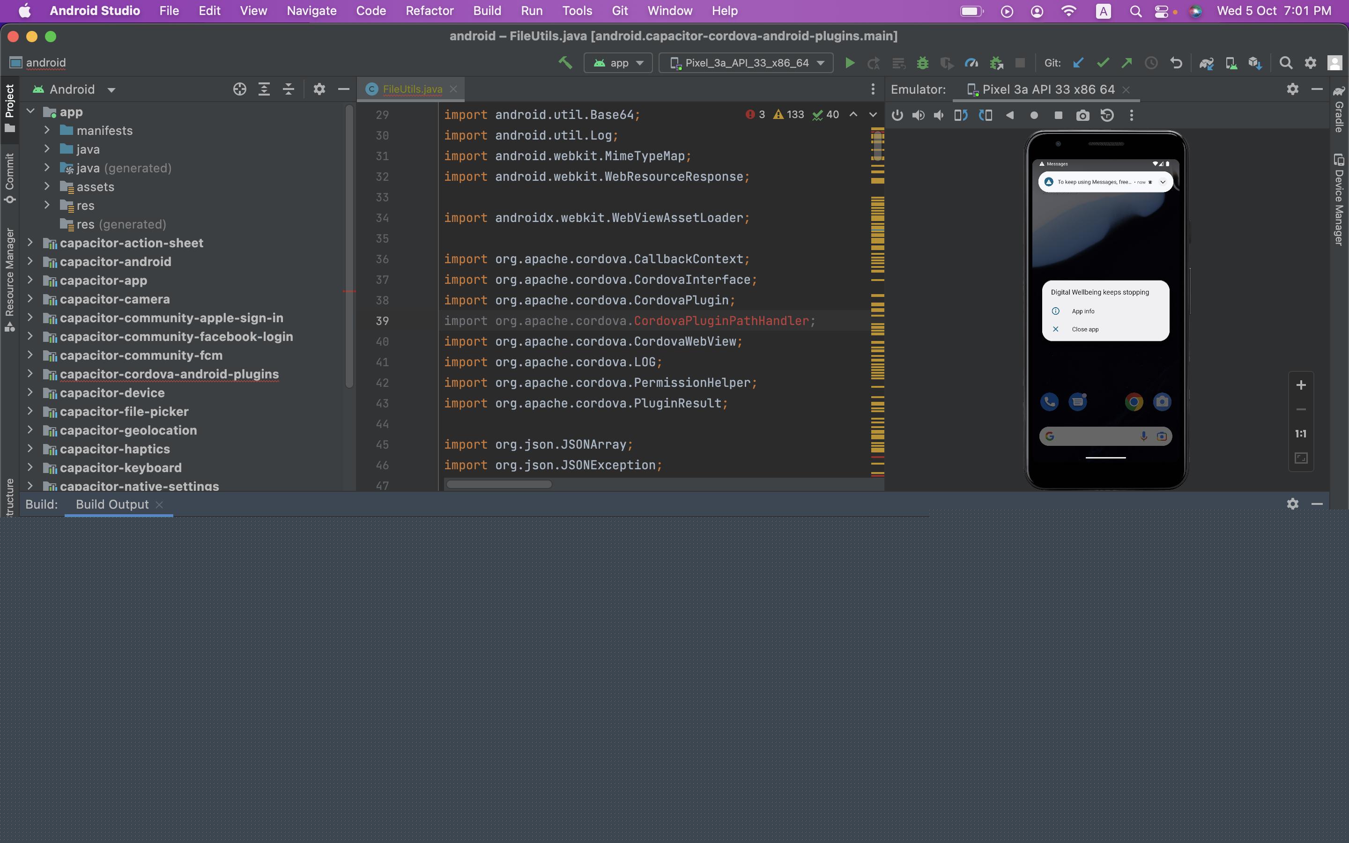Screen dimensions: 1349x843
Task: Decrease emulator volume icon
Action: [x=939, y=115]
